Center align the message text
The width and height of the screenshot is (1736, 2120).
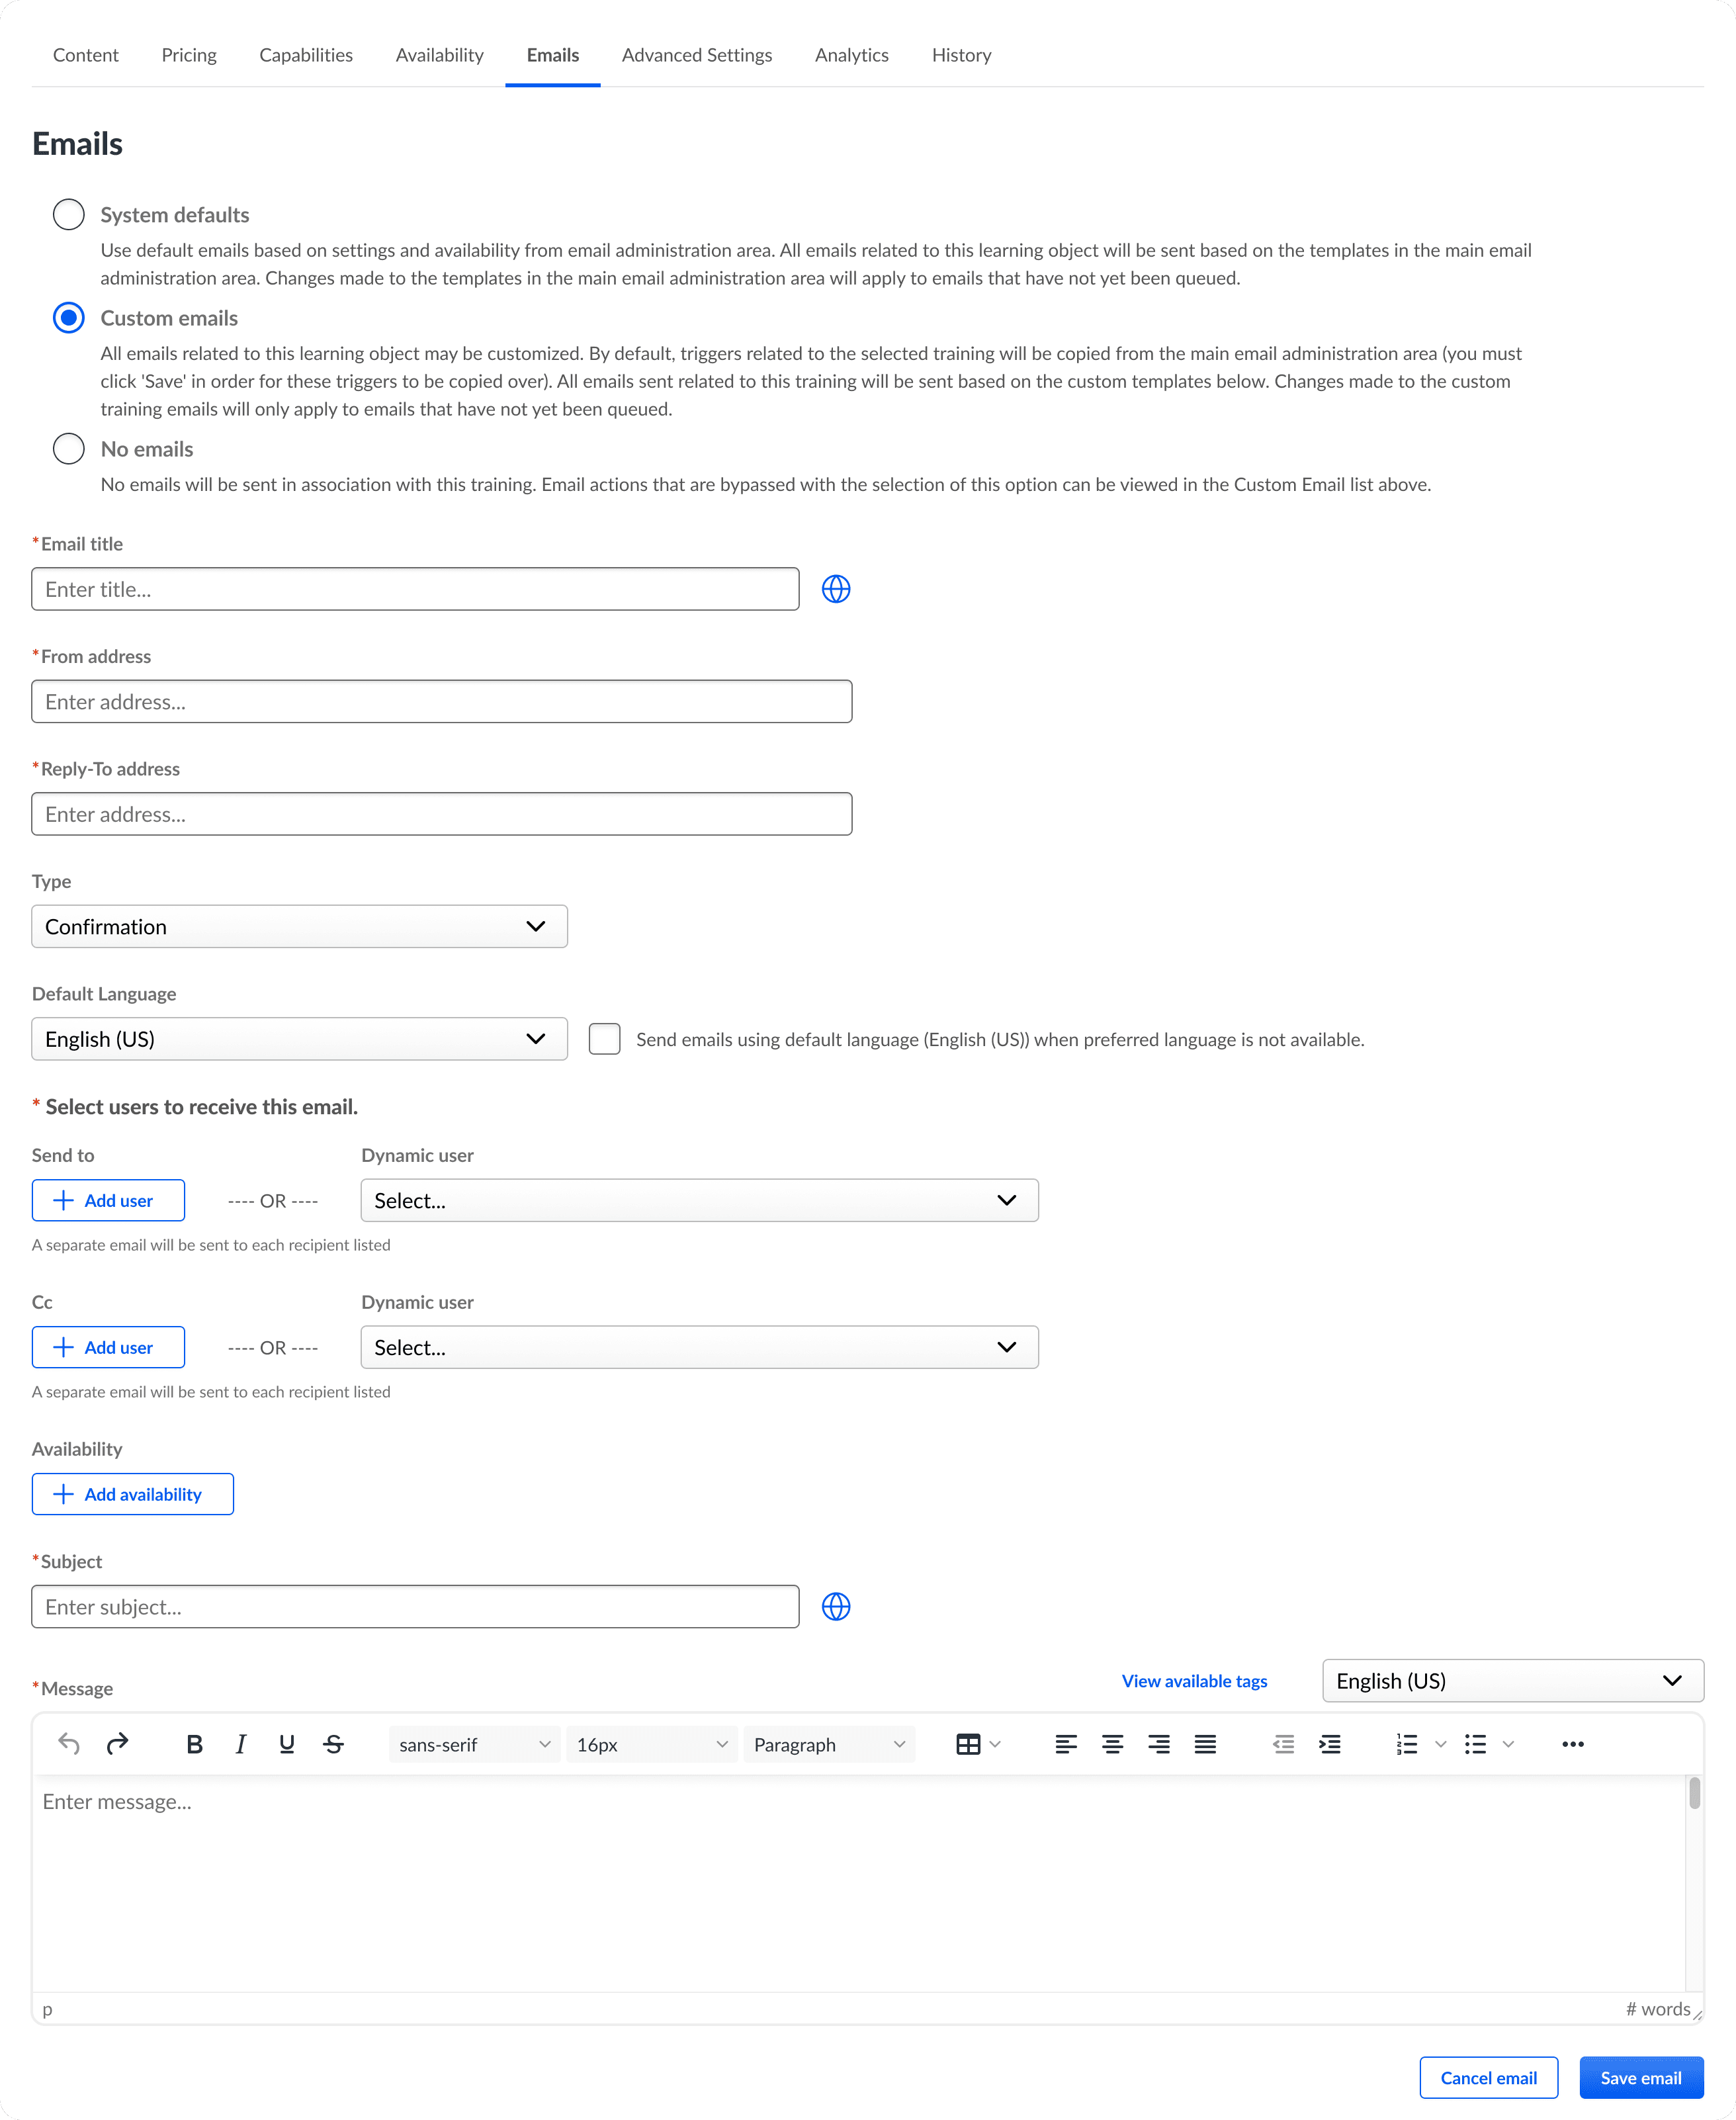1112,1744
